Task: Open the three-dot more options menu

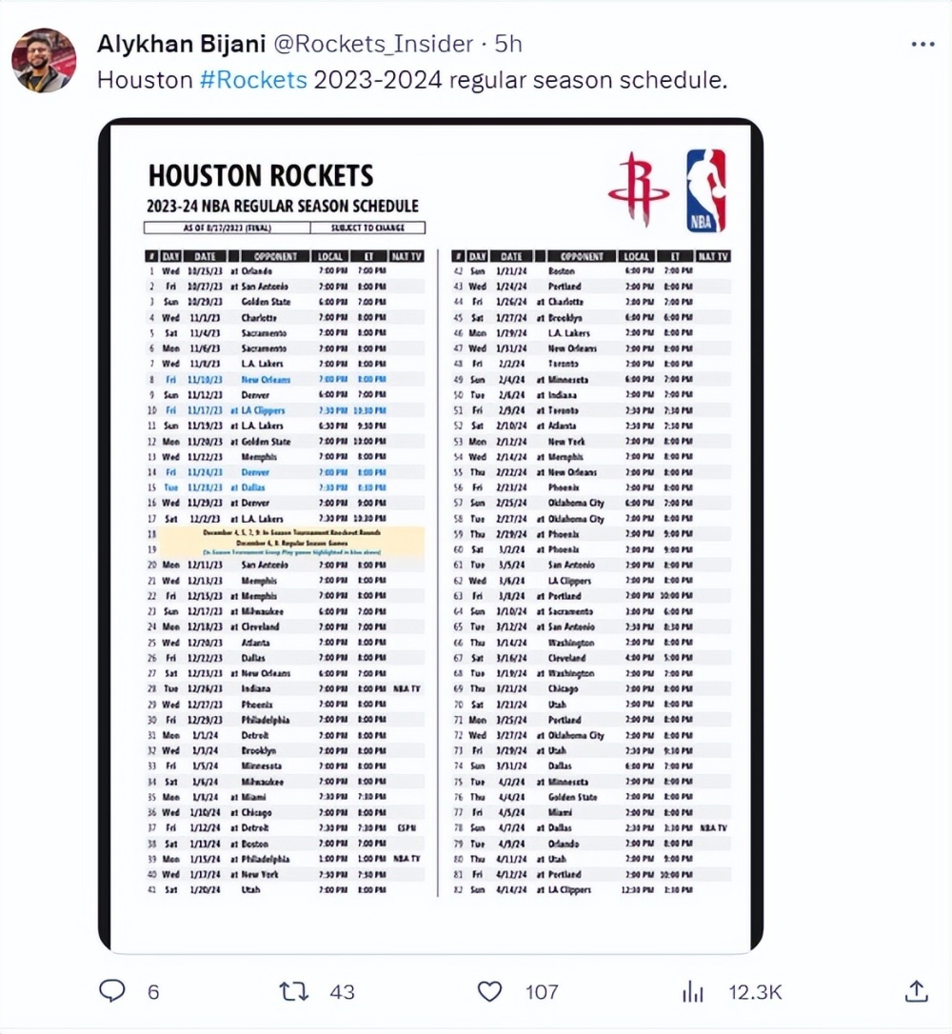Action: [923, 44]
